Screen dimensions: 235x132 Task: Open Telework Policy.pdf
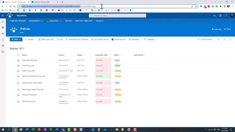coord(29,95)
